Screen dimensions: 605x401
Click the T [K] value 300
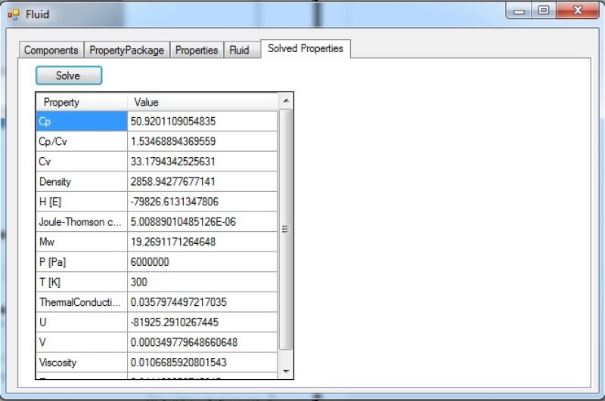click(x=203, y=282)
